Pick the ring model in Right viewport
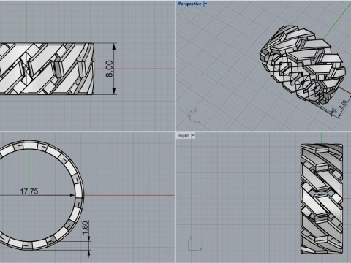This screenshot has width=351, height=263. pyautogui.click(x=322, y=199)
